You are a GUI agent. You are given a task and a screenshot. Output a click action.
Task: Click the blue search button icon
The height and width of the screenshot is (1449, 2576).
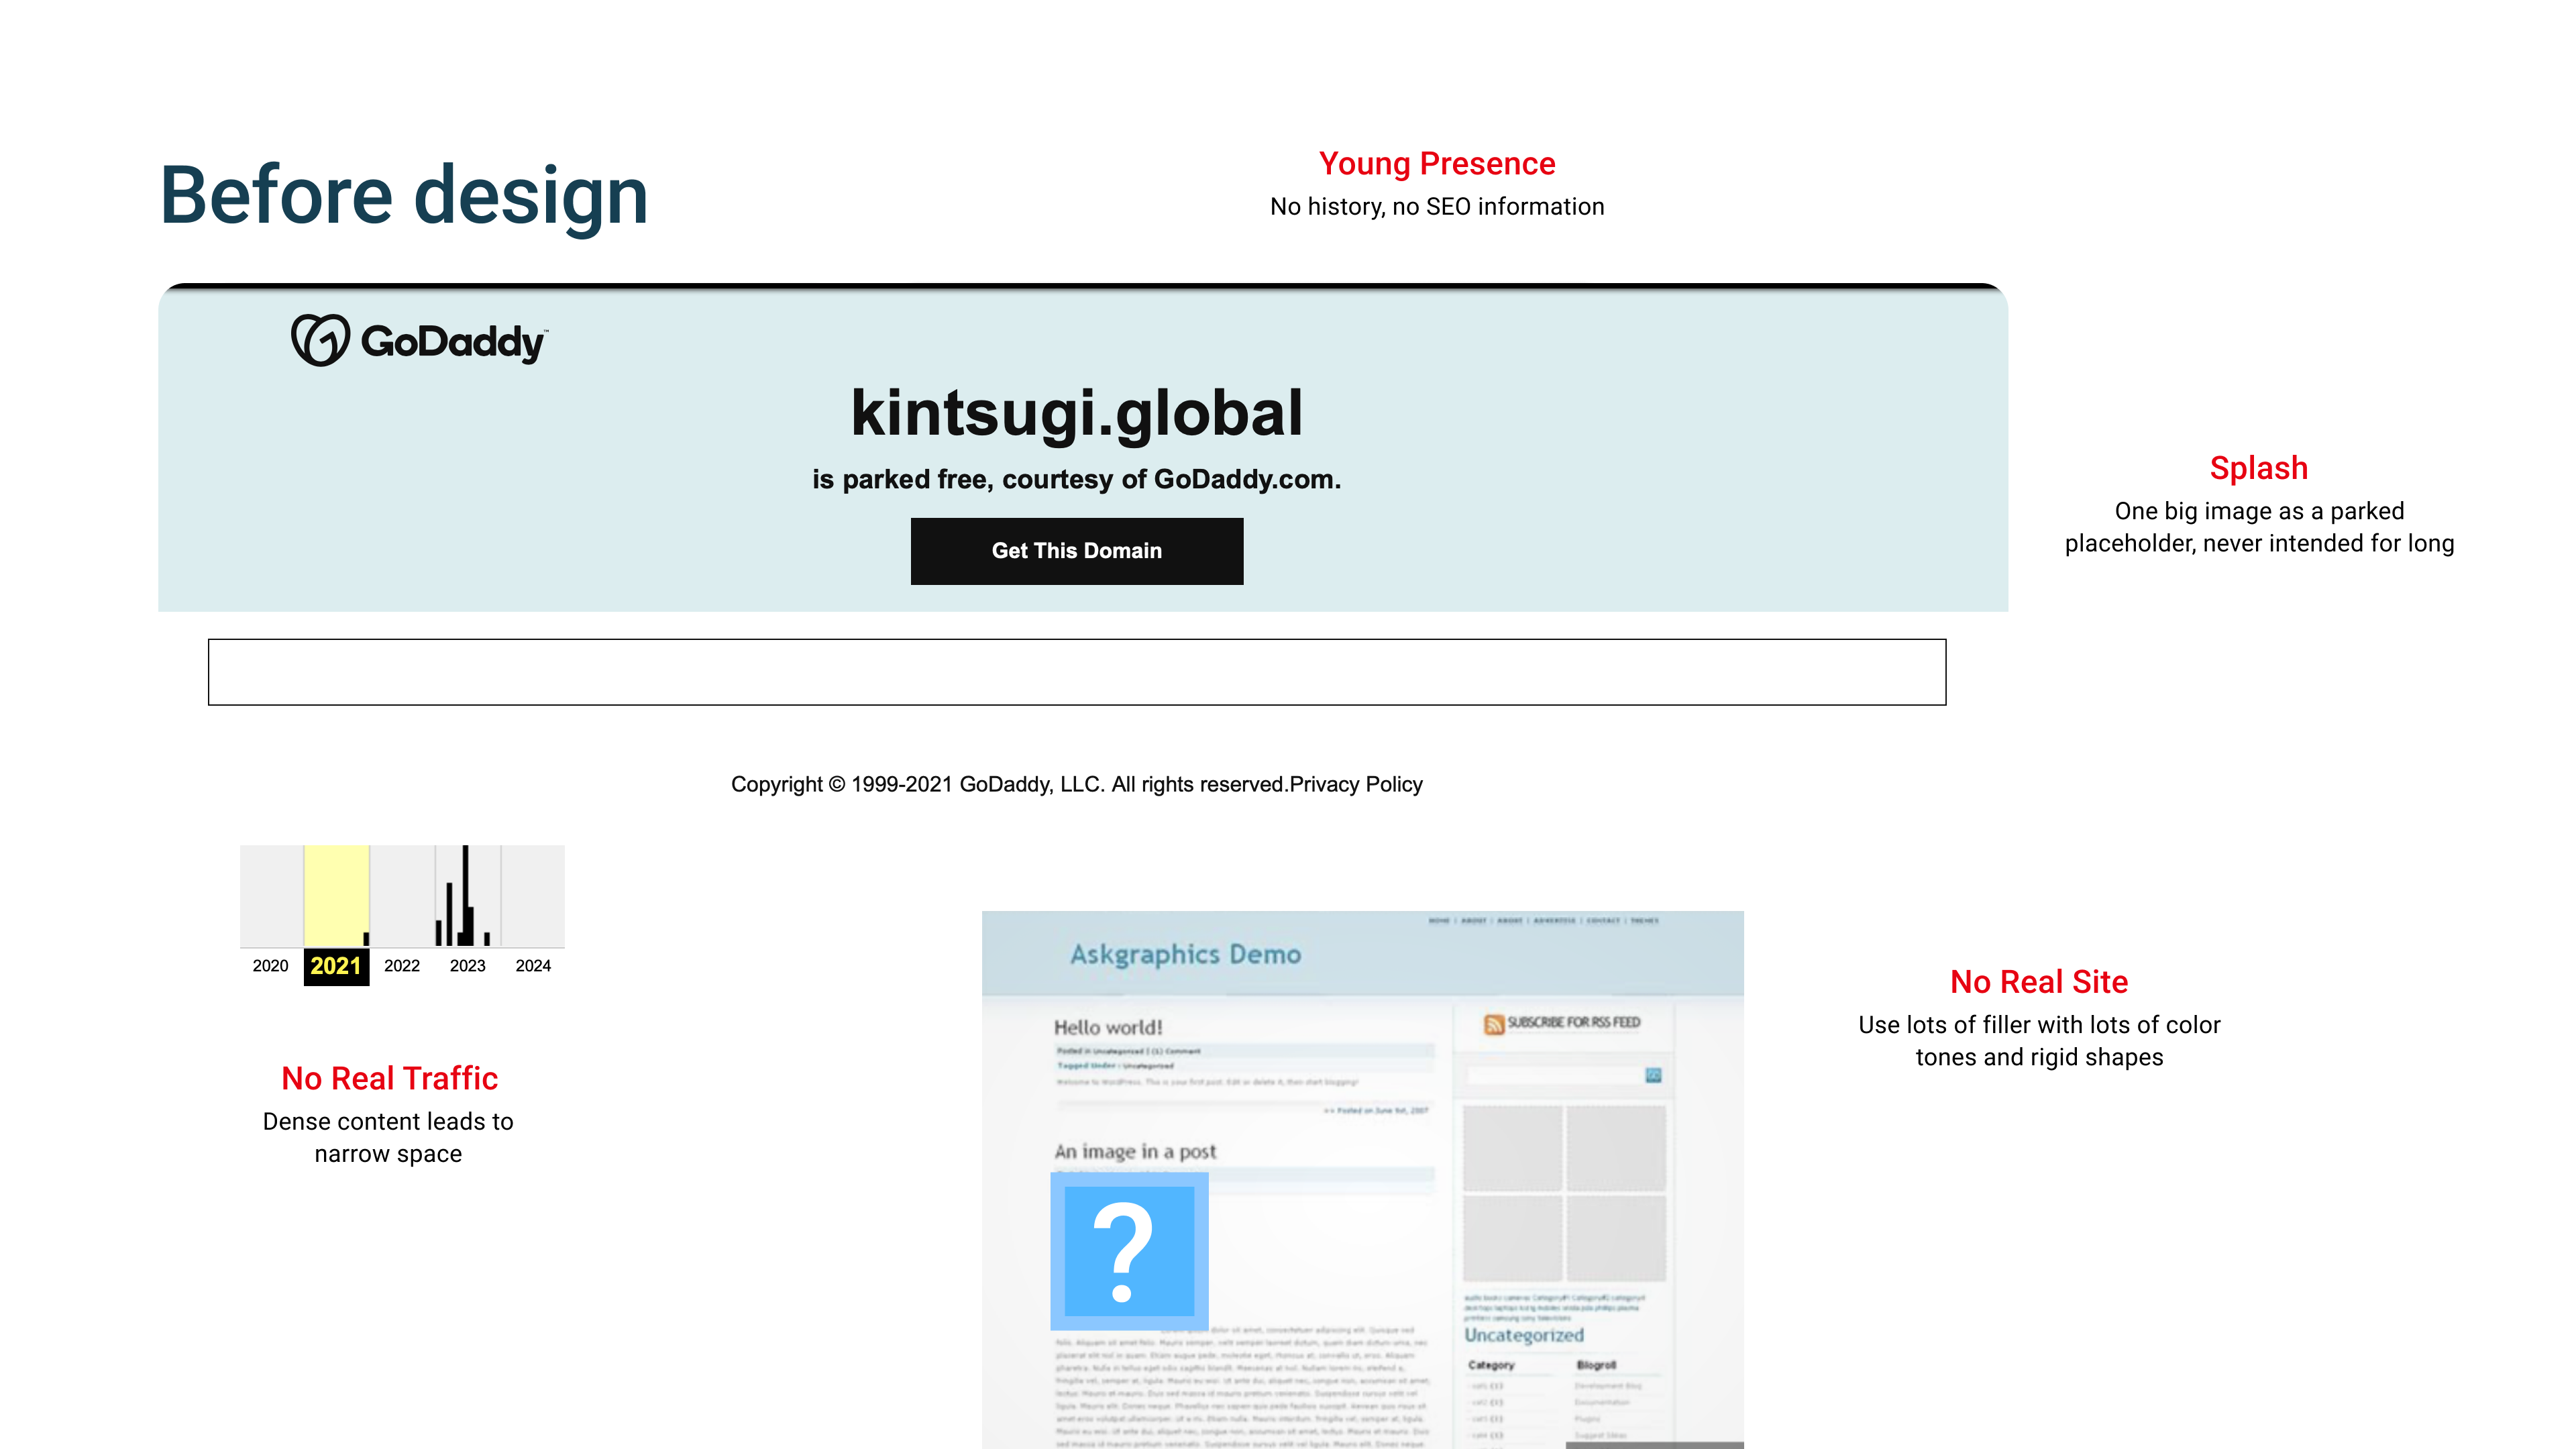tap(1653, 1075)
